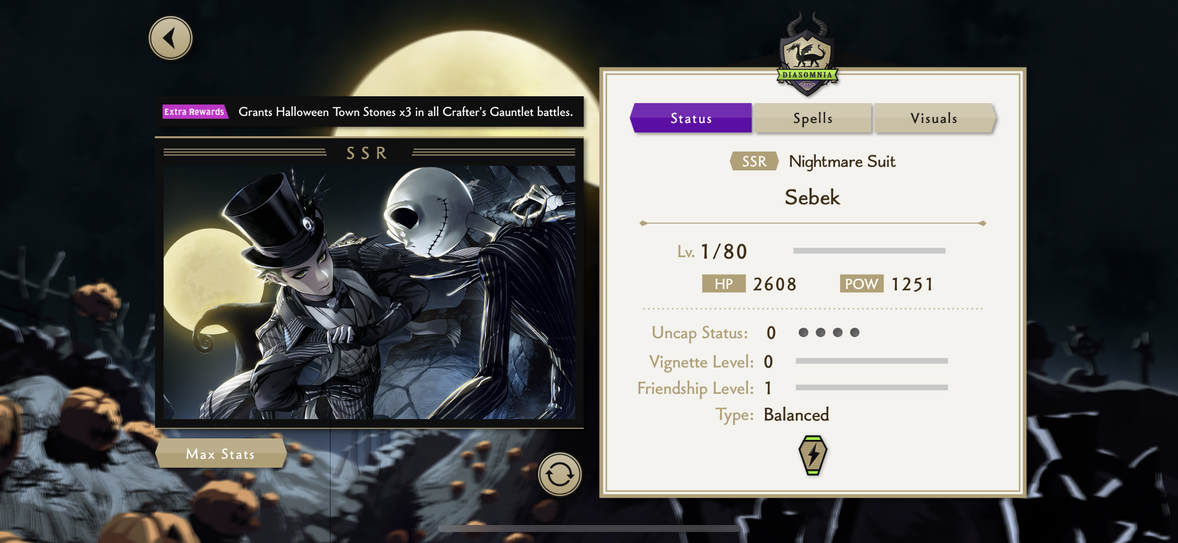
Task: Open the Visuals tab
Action: tap(934, 118)
